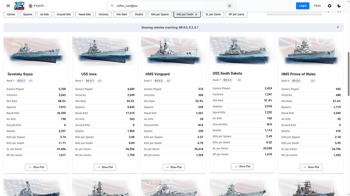This screenshot has height=196, width=350.
Task: Toggle dark mode moon icon
Action: [339, 6]
